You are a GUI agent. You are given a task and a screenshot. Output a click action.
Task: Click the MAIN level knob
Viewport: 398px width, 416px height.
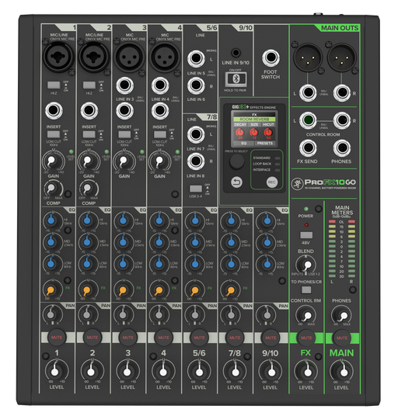(x=342, y=371)
